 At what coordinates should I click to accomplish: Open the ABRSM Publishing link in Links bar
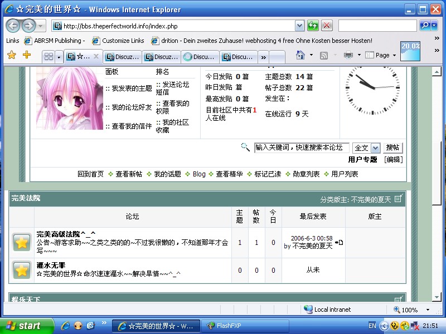(55, 41)
